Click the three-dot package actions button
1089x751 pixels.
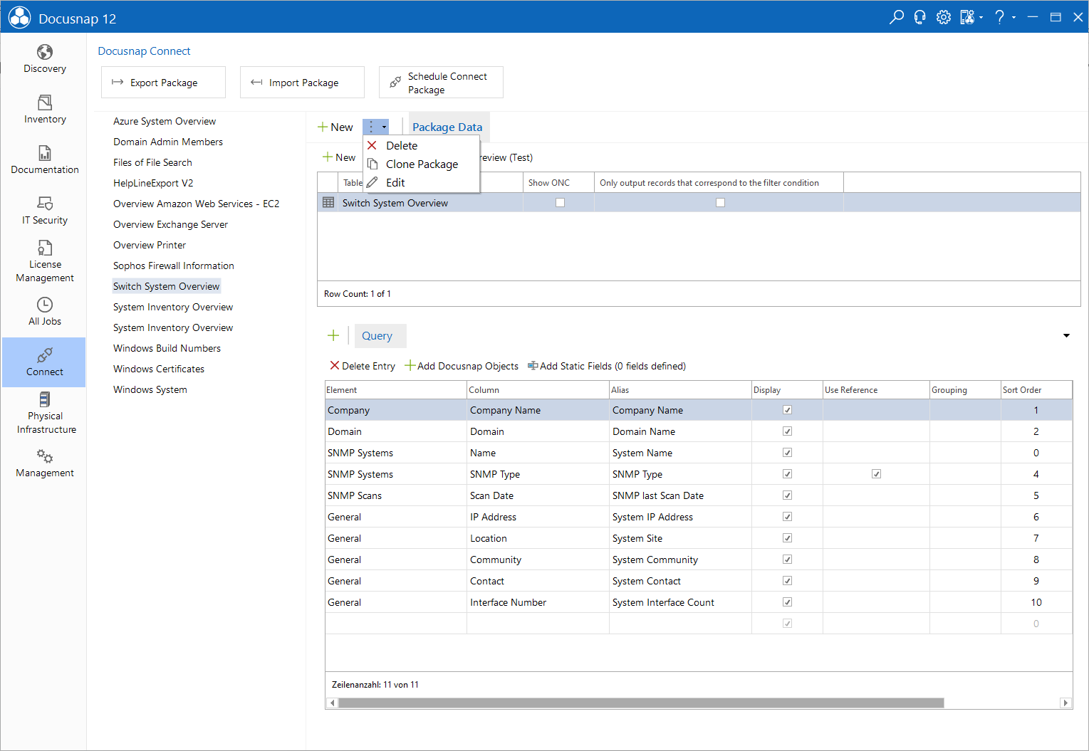click(375, 127)
